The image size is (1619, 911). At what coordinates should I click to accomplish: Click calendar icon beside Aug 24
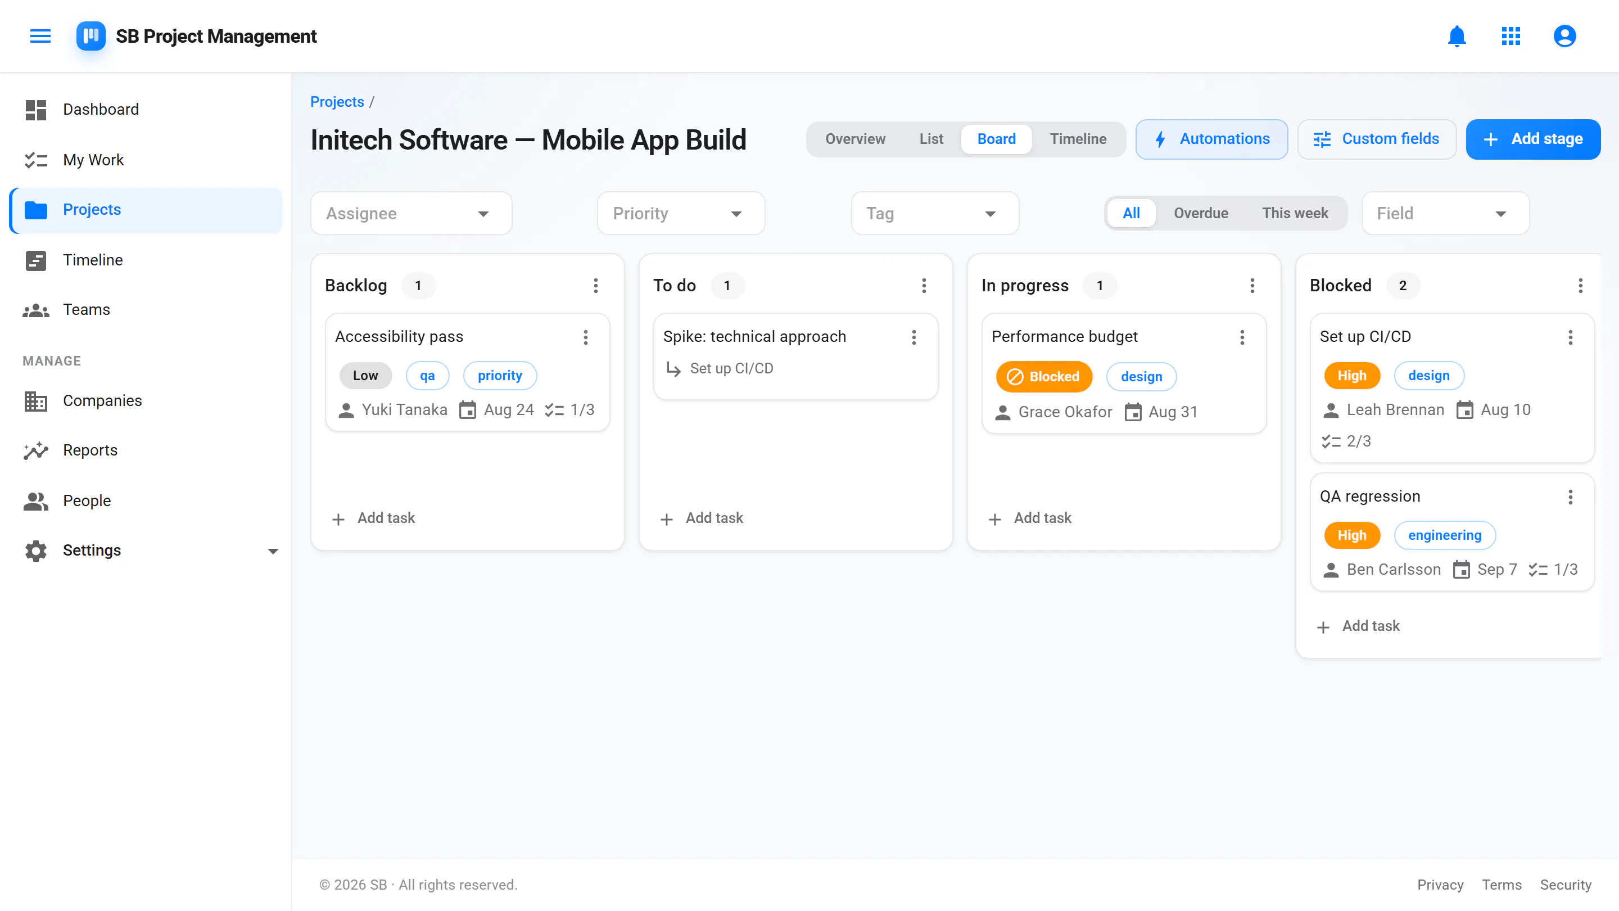tap(468, 410)
